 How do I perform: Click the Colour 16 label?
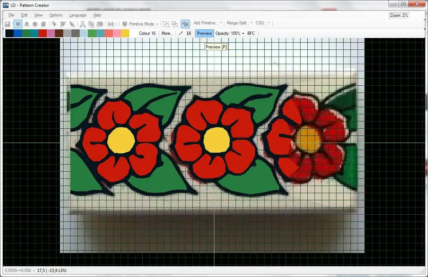tap(147, 33)
